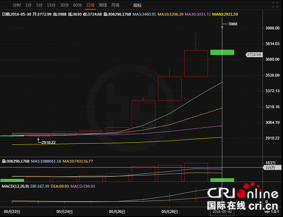
Task: Click the 2910.22 low price annotation
Action: (x=48, y=142)
